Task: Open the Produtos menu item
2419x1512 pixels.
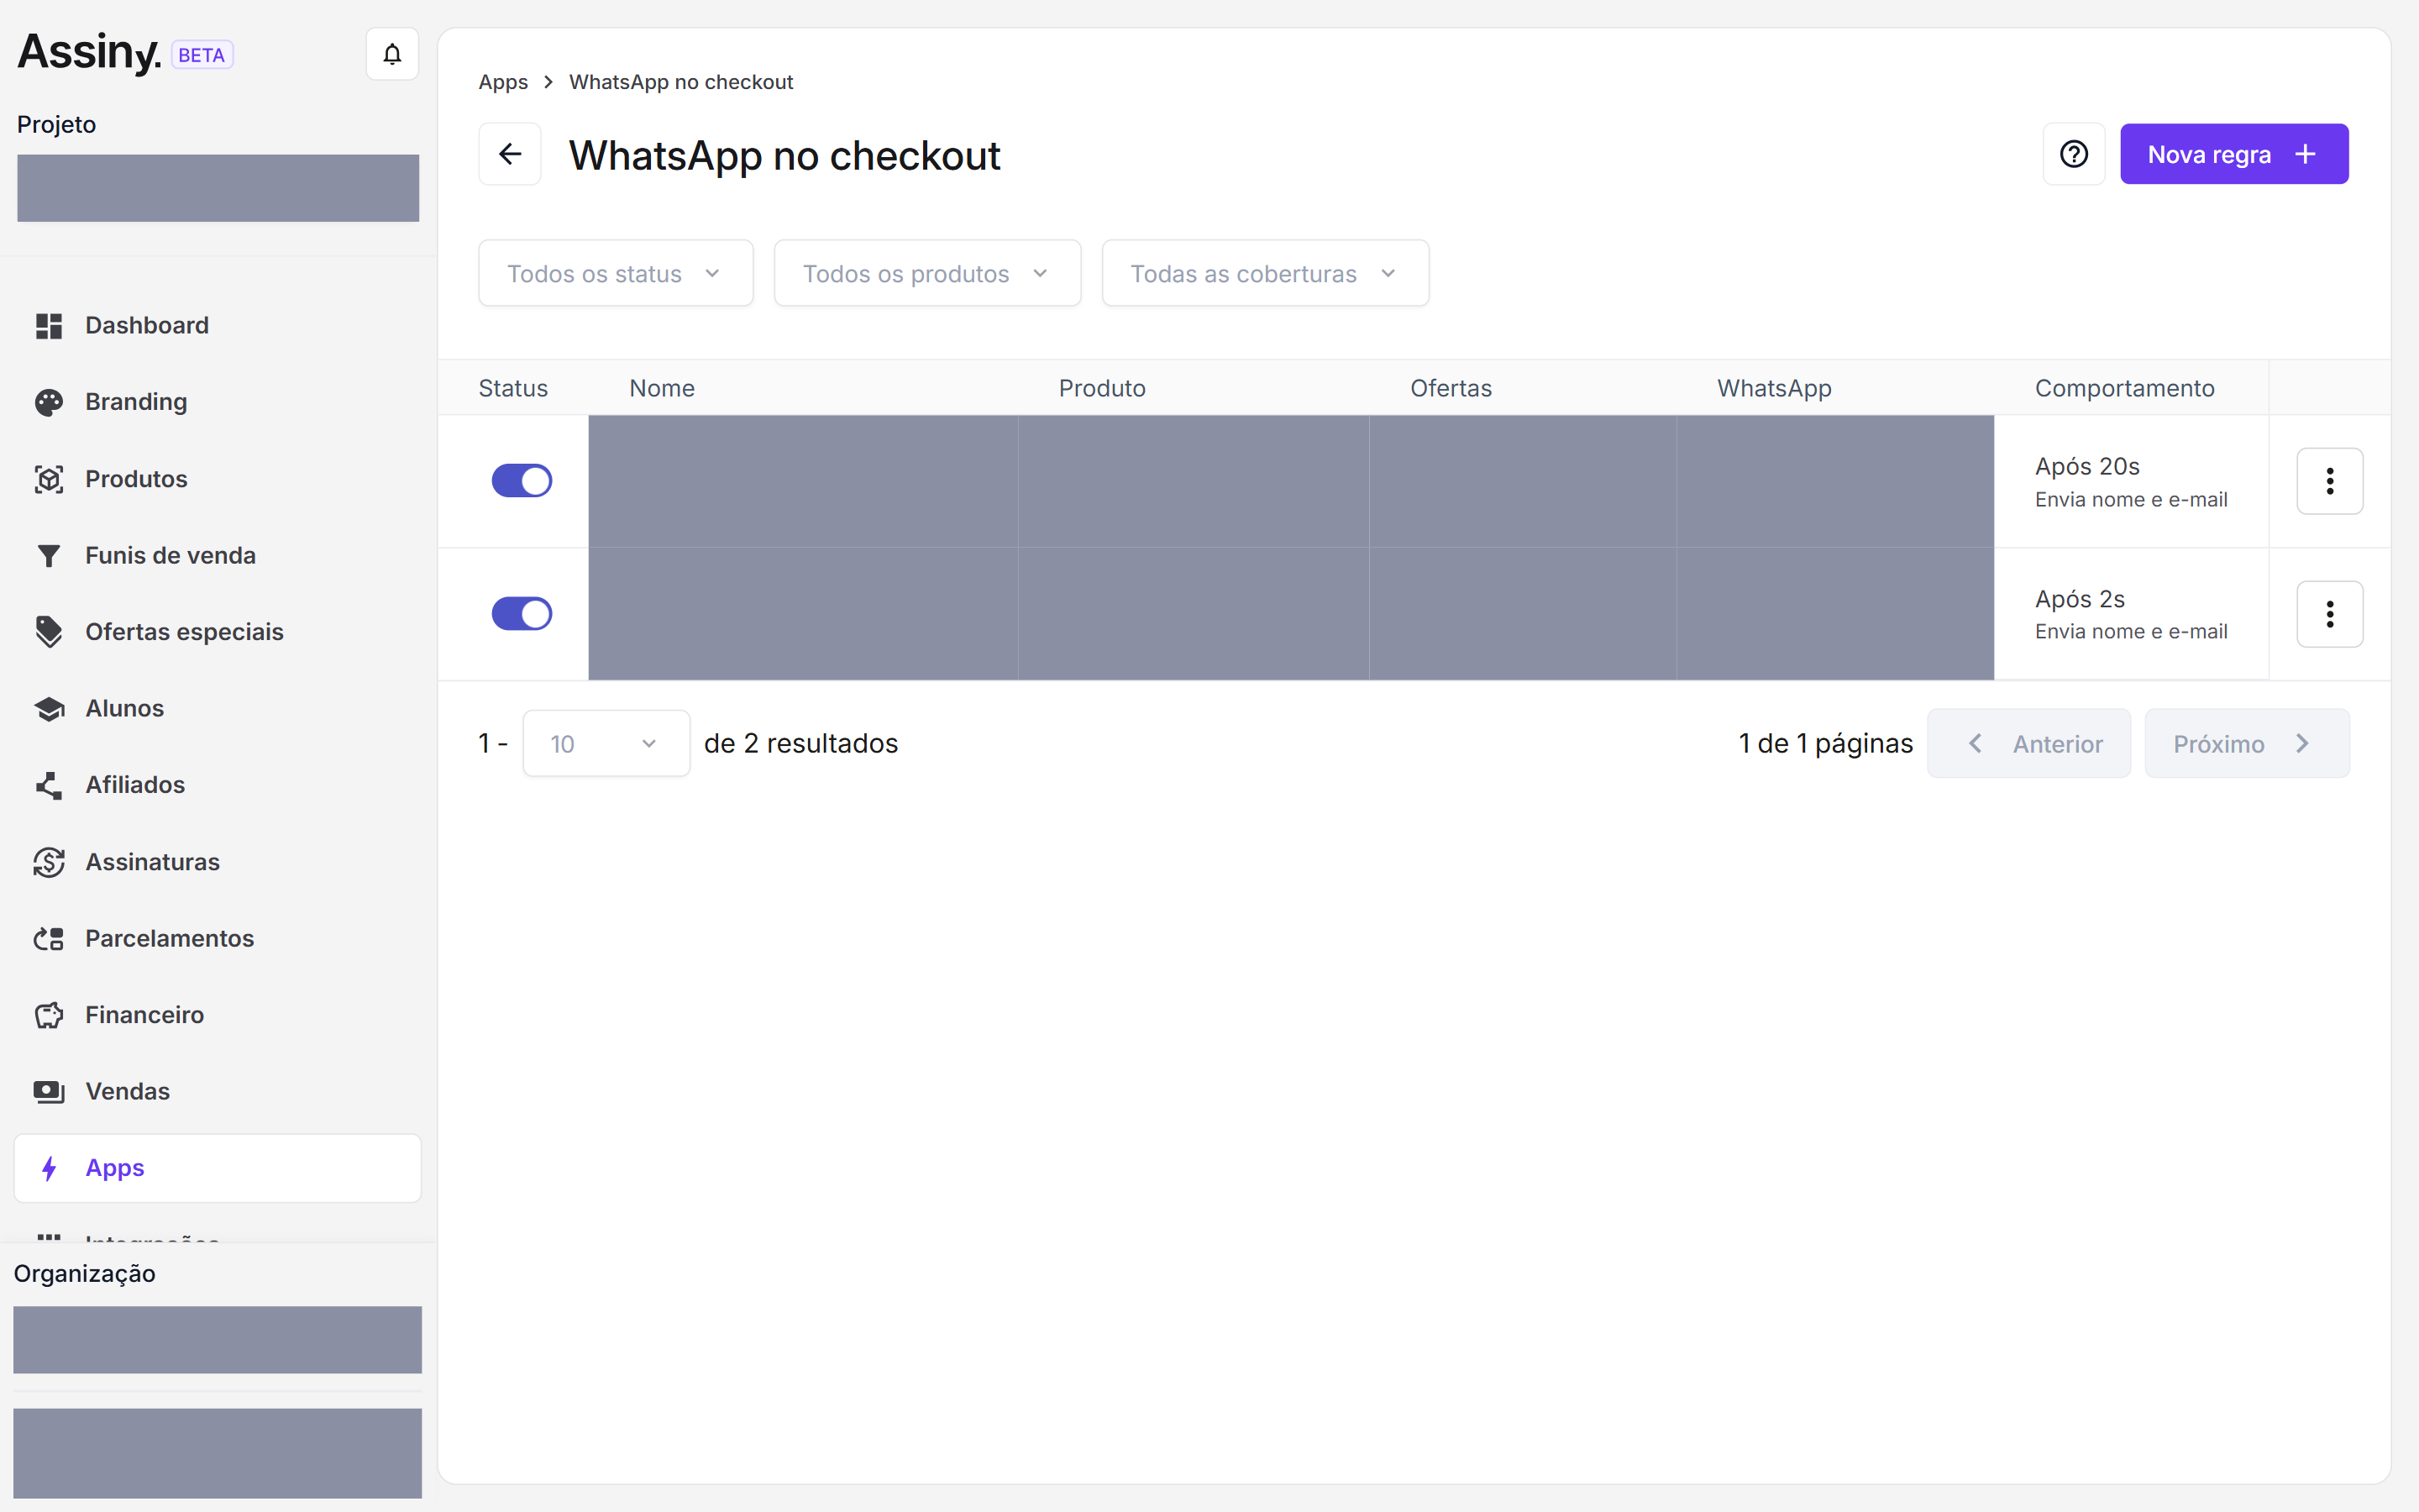Action: tap(218, 479)
